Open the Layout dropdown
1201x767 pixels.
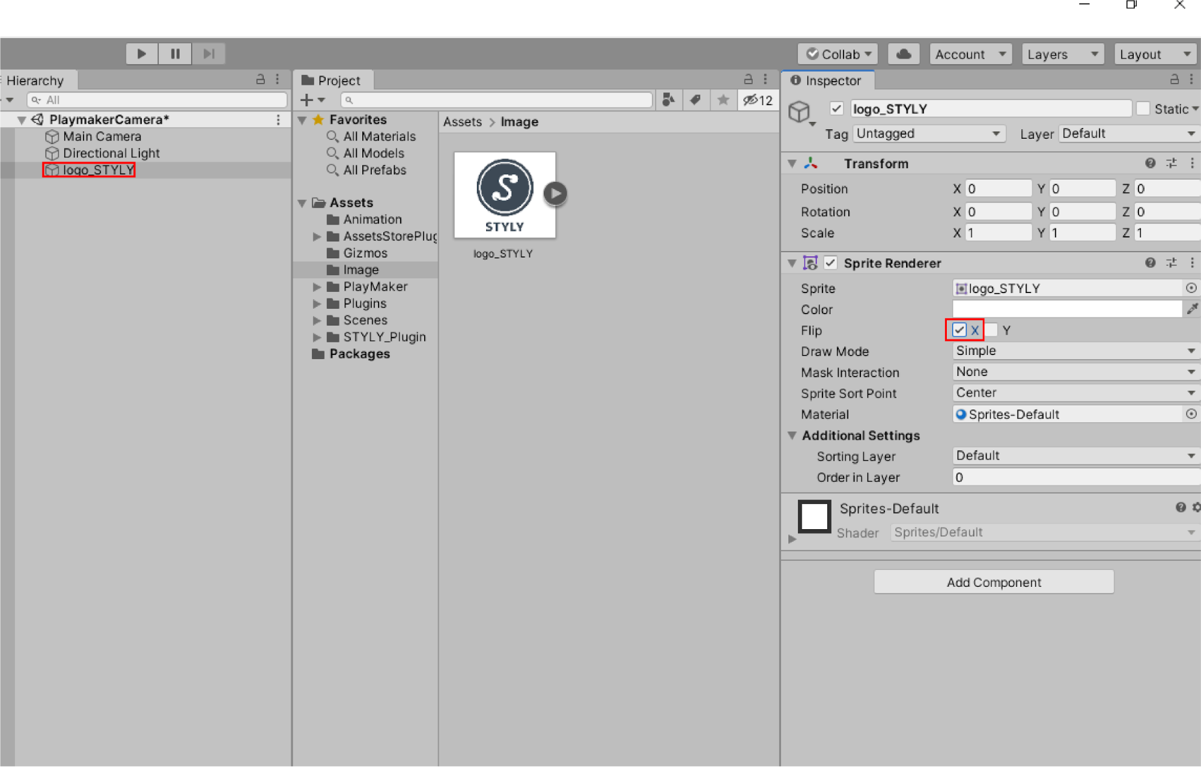pyautogui.click(x=1155, y=54)
